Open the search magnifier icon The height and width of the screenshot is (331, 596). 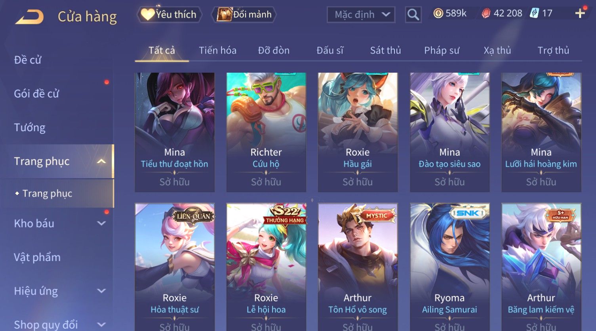click(x=413, y=15)
